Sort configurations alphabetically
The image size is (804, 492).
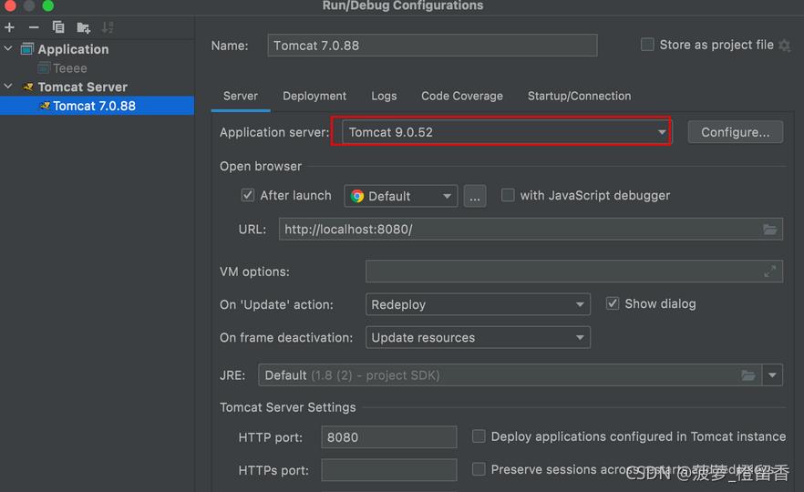tap(108, 27)
